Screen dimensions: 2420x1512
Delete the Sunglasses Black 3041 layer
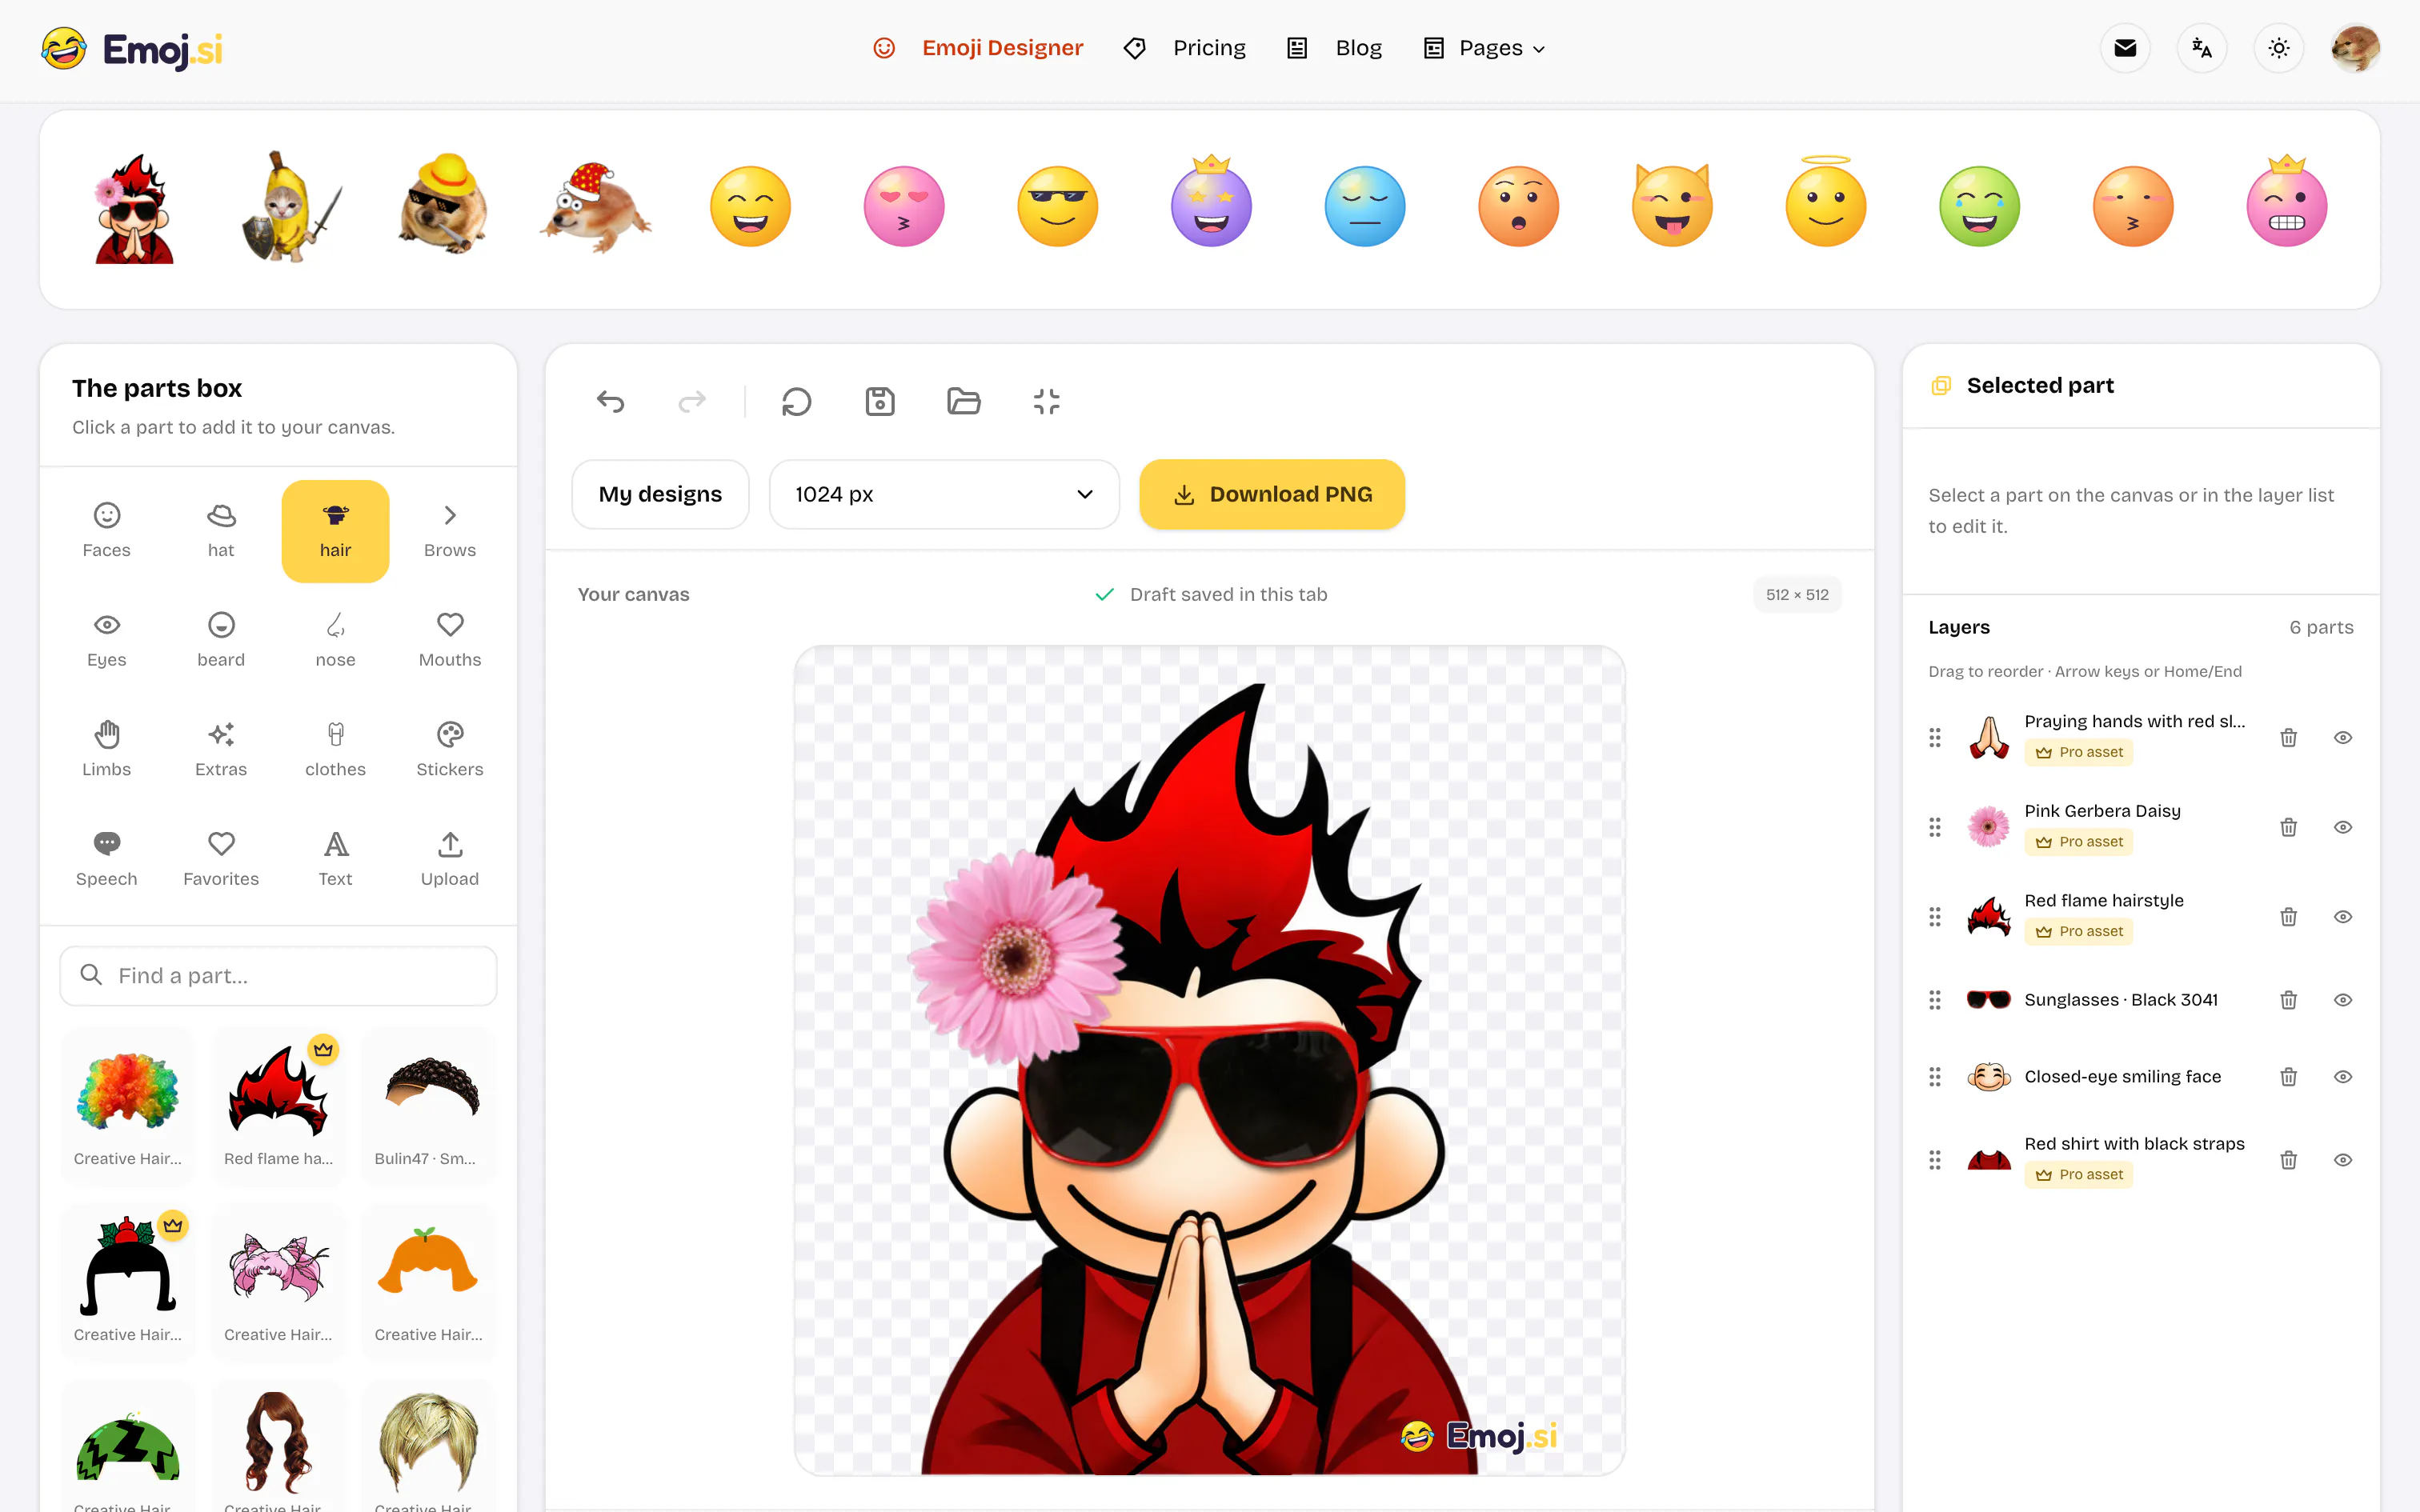[2288, 1000]
